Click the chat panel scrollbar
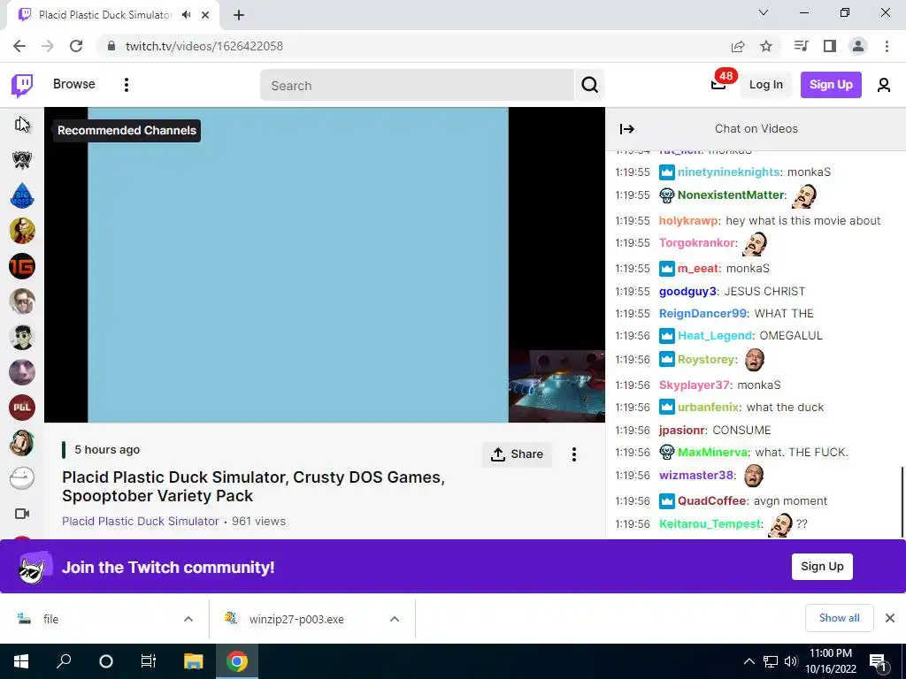The height and width of the screenshot is (679, 906). coord(902,500)
